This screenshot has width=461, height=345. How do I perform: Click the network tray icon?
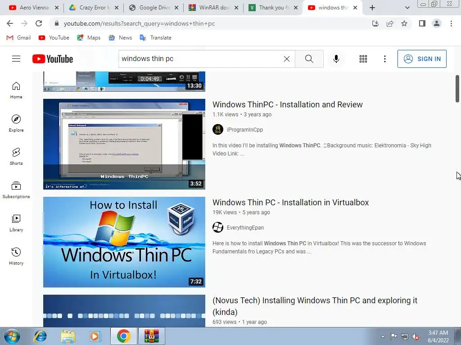tap(405, 336)
